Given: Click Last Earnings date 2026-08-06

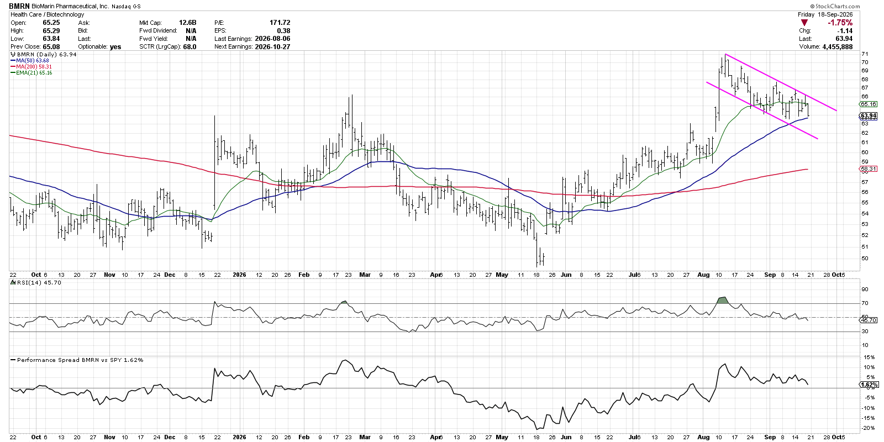Looking at the screenshot, I should 272,39.
